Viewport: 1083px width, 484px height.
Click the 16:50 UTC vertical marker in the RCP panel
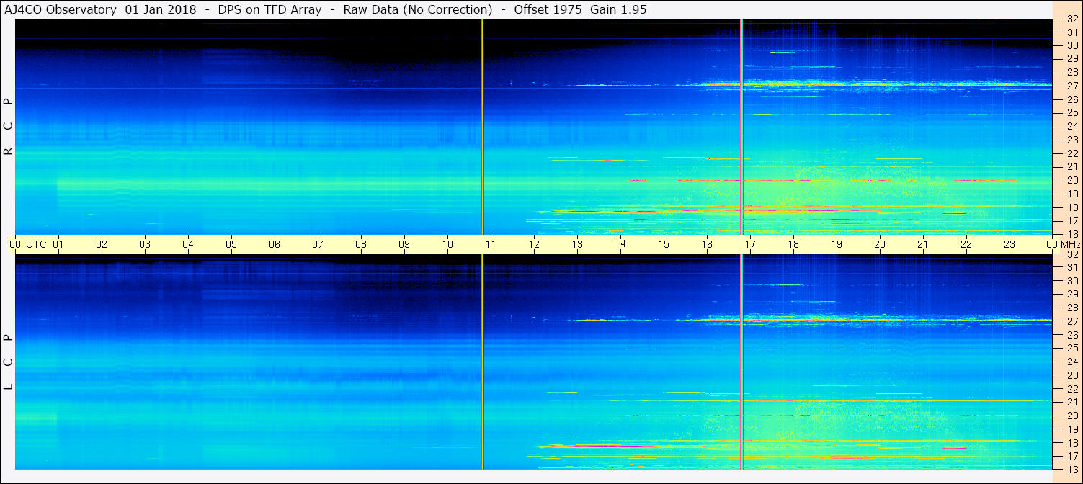tap(741, 127)
